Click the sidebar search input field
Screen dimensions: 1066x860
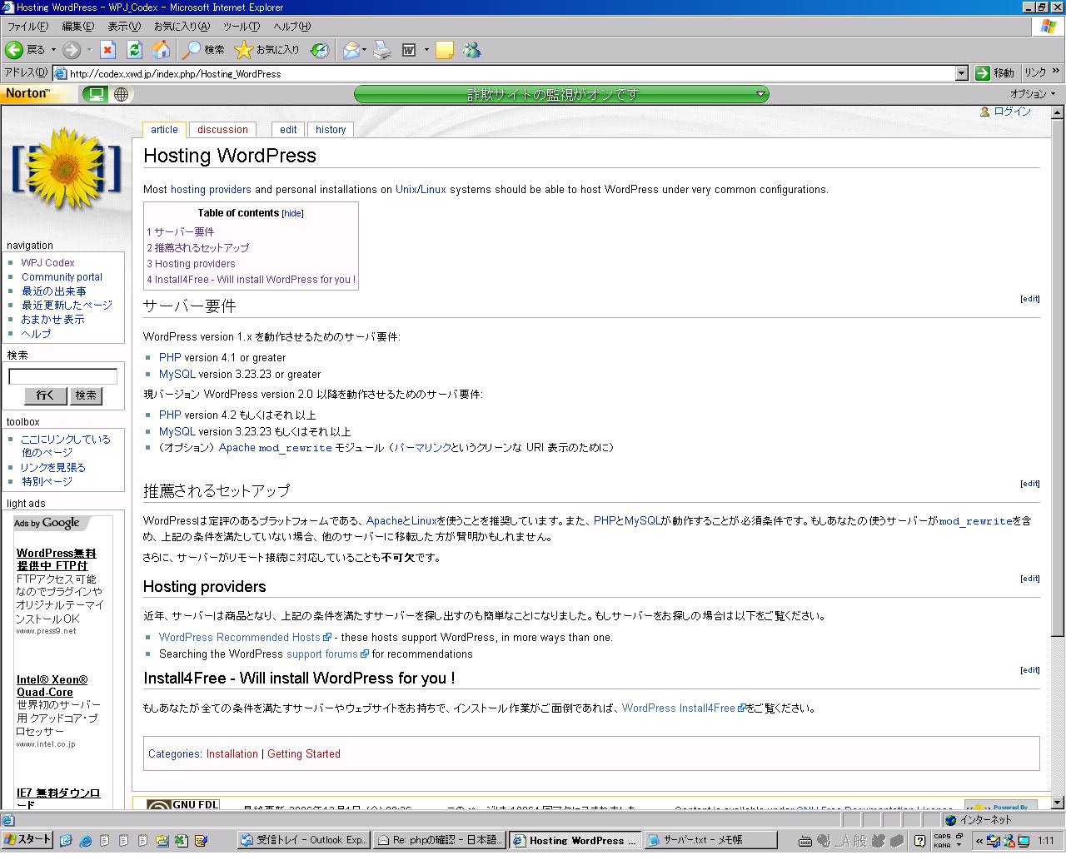pos(62,376)
